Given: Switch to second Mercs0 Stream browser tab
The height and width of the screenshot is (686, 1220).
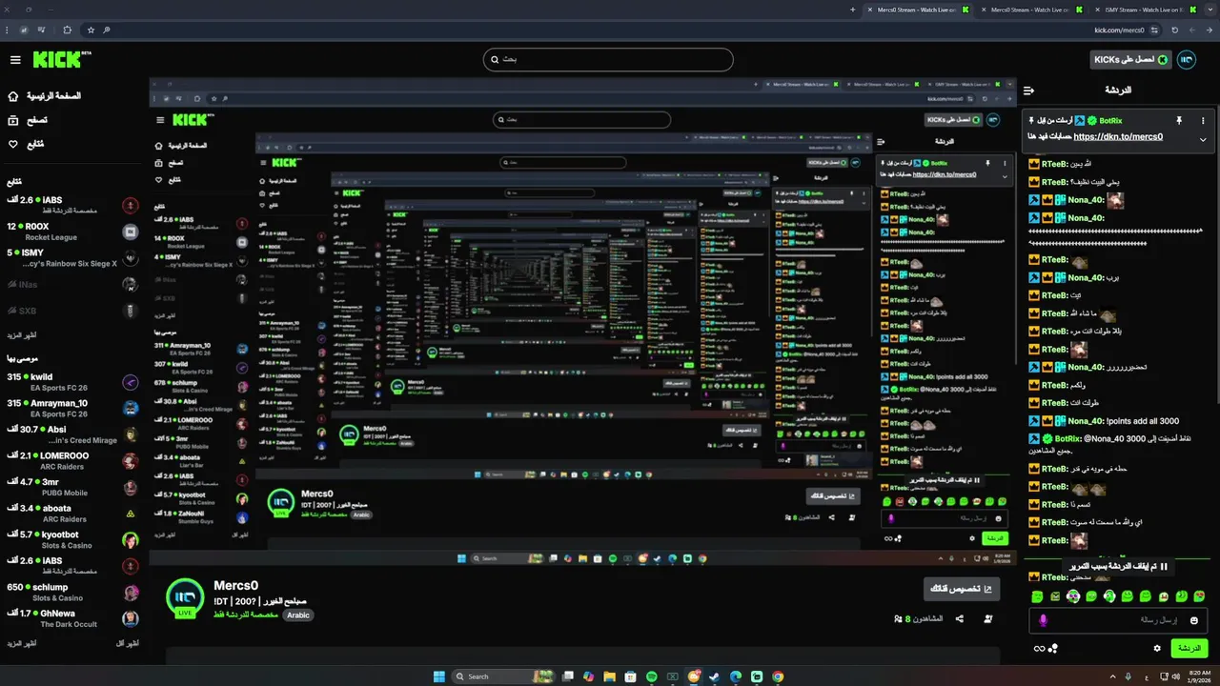Looking at the screenshot, I should (1029, 10).
